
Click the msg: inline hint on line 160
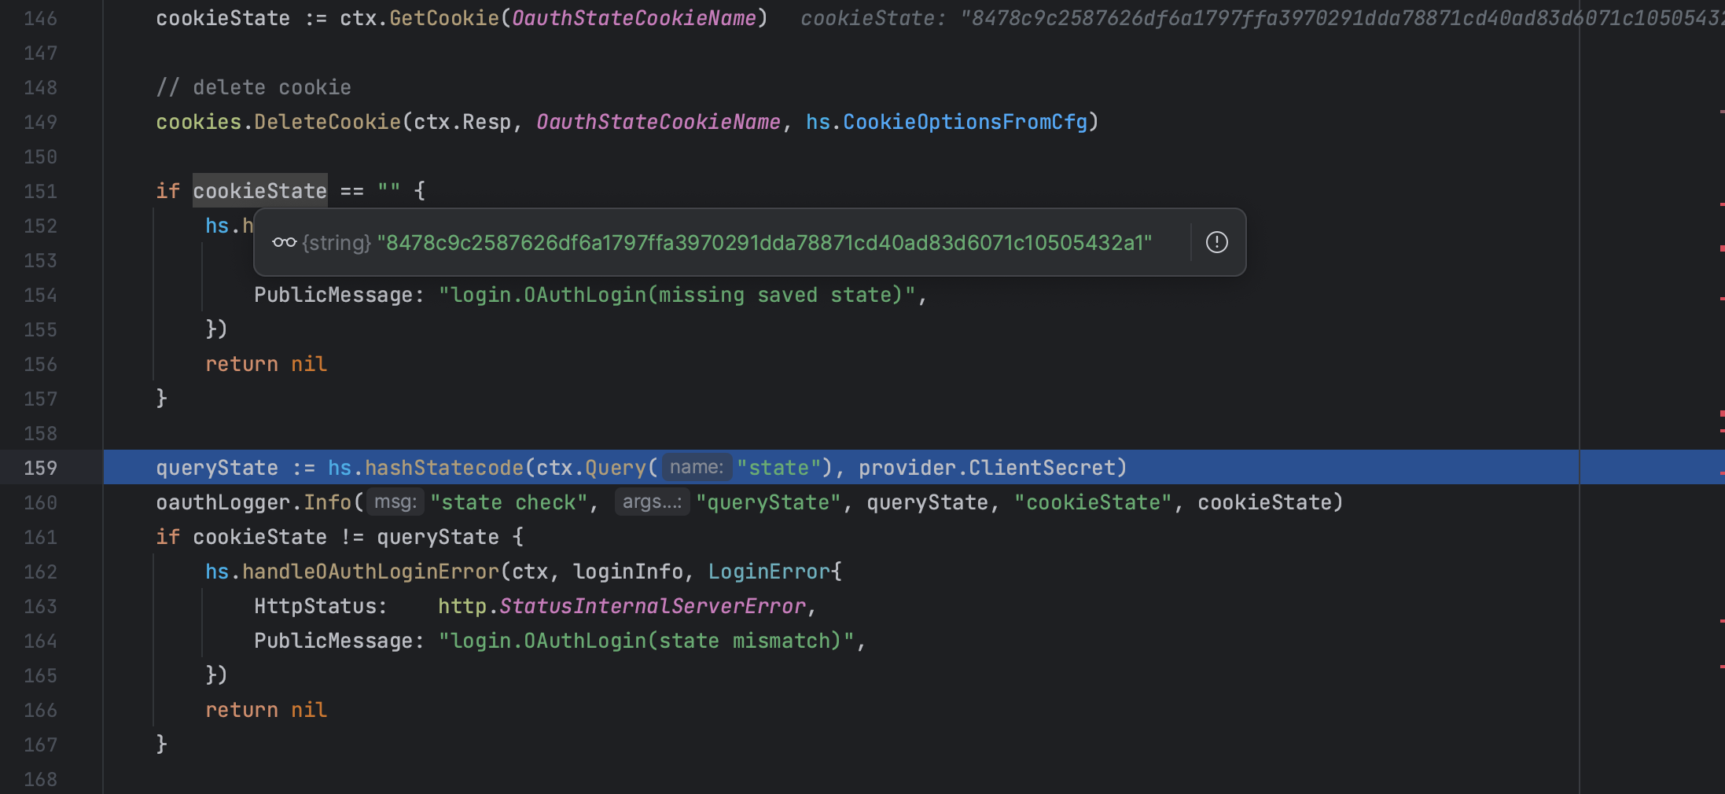point(395,502)
